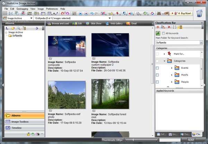
Task: Click the red X delete icon in Classifications Bar
Action: pyautogui.click(x=169, y=27)
